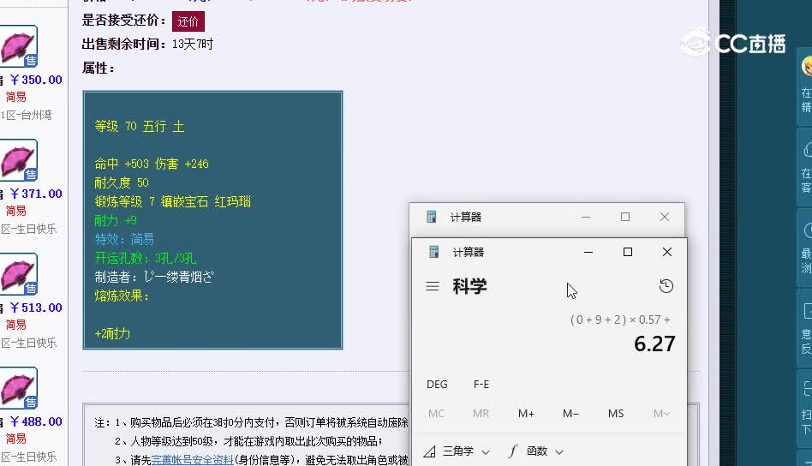The width and height of the screenshot is (812, 466).
Task: Maximize the background 计算器 calculator window
Action: coord(625,217)
